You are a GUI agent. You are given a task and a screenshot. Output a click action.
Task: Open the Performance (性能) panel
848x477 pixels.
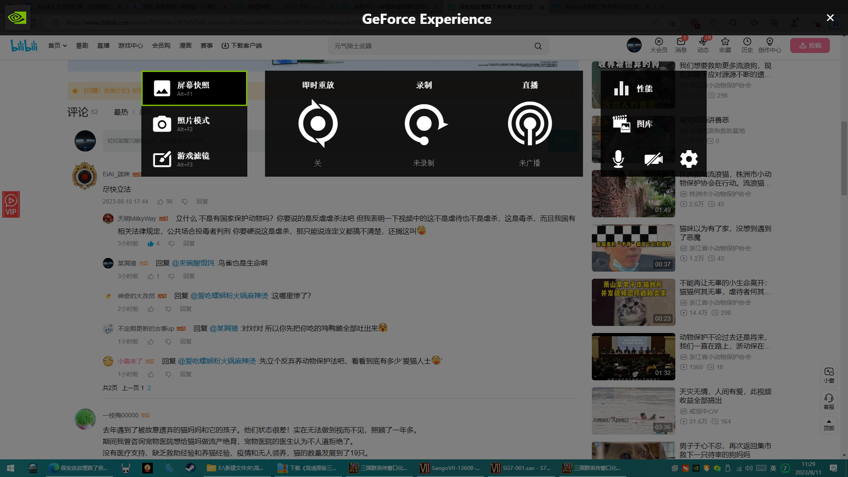coord(654,88)
